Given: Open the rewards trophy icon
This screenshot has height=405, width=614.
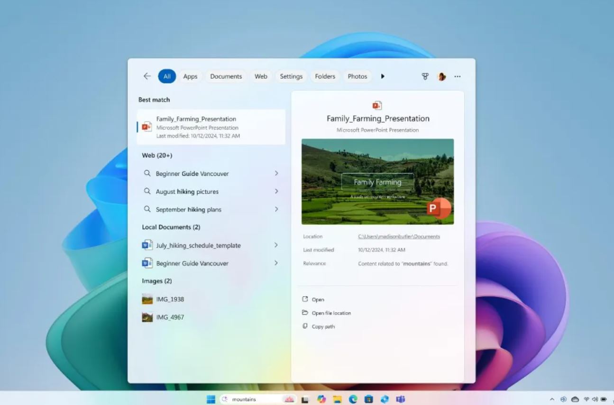Looking at the screenshot, I should pyautogui.click(x=425, y=76).
